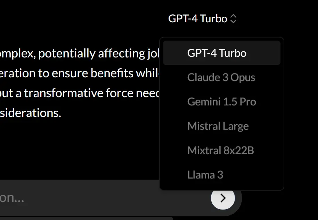The image size is (318, 220).
Task: Pick Mistral Large in the dropdown
Action: coord(218,126)
